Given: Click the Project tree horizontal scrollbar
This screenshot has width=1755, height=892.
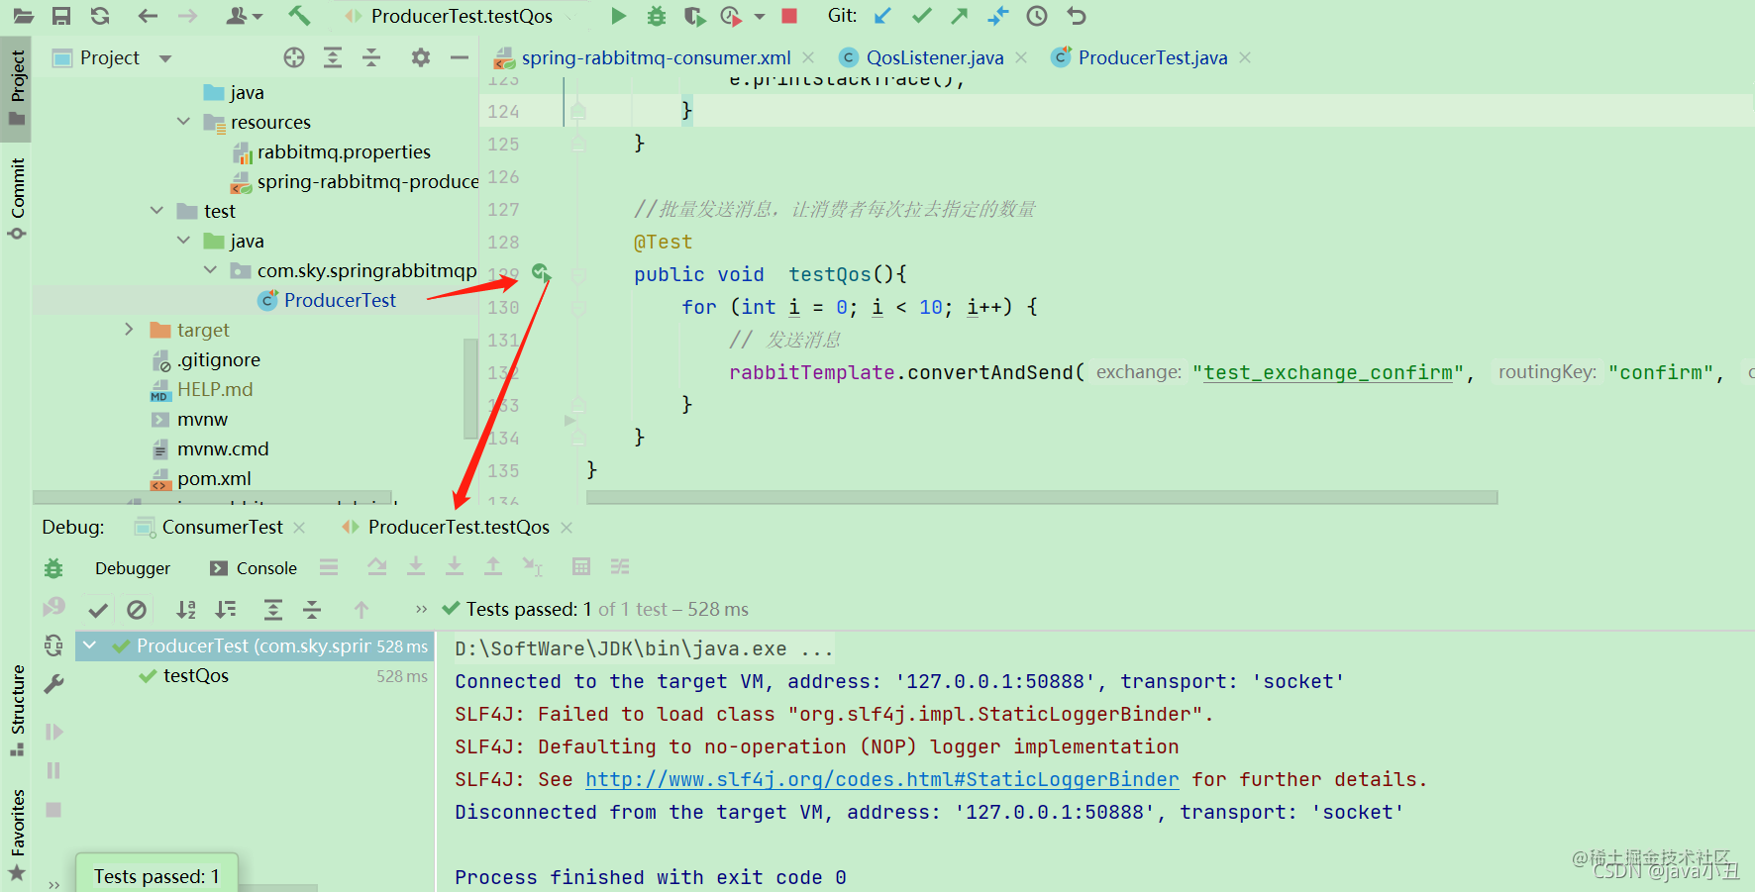Looking at the screenshot, I should (x=213, y=497).
